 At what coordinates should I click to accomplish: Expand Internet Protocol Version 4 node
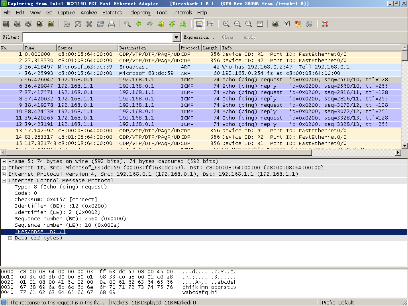(4, 174)
